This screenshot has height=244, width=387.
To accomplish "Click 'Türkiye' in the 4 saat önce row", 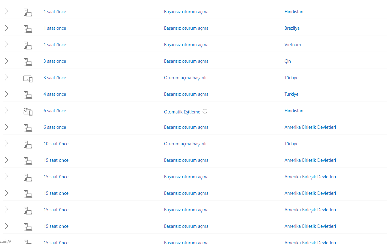I will pyautogui.click(x=291, y=94).
